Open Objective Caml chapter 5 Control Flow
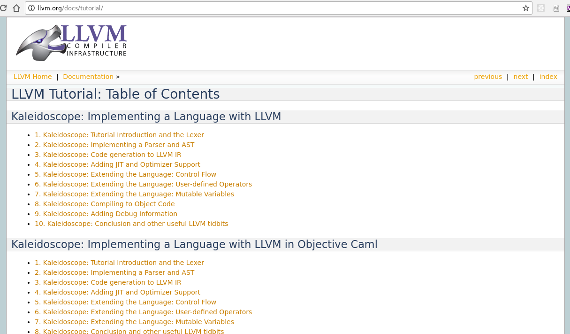This screenshot has height=334, width=570. tap(125, 302)
